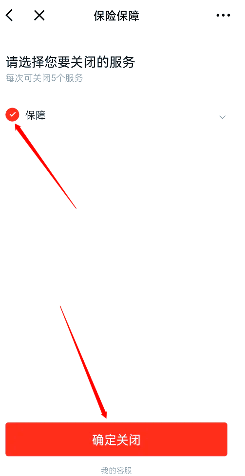Collapse or expand the 保障 service list arrow
The width and height of the screenshot is (245, 476).
(223, 117)
